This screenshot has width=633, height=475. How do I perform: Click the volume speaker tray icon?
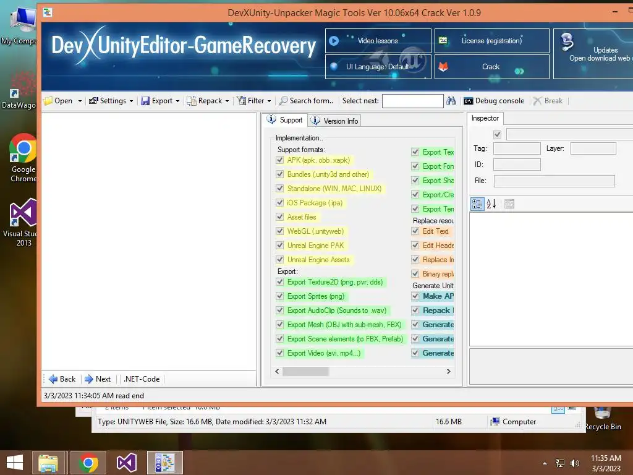point(574,463)
